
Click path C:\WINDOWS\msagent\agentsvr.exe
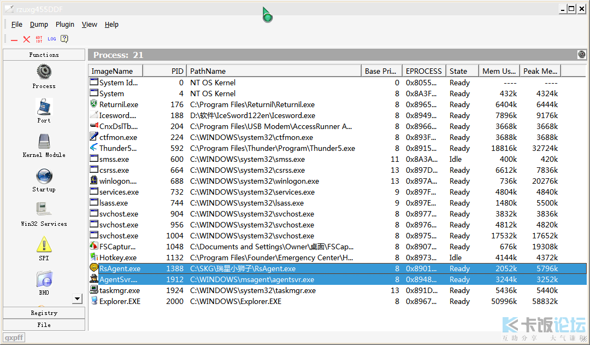[252, 279]
